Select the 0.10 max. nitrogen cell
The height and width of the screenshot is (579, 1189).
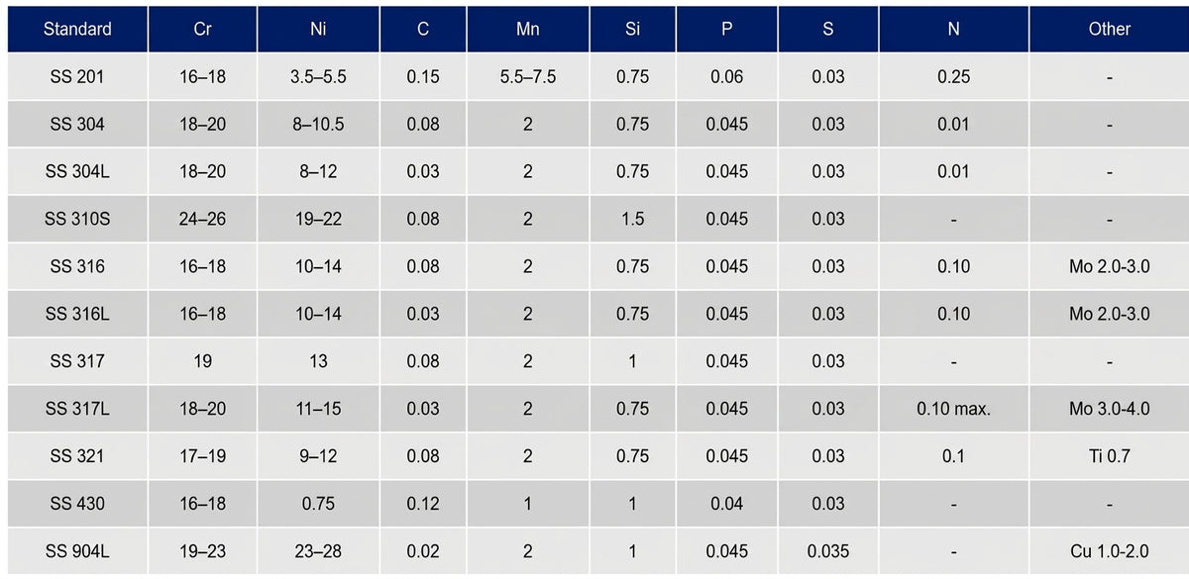[953, 410]
